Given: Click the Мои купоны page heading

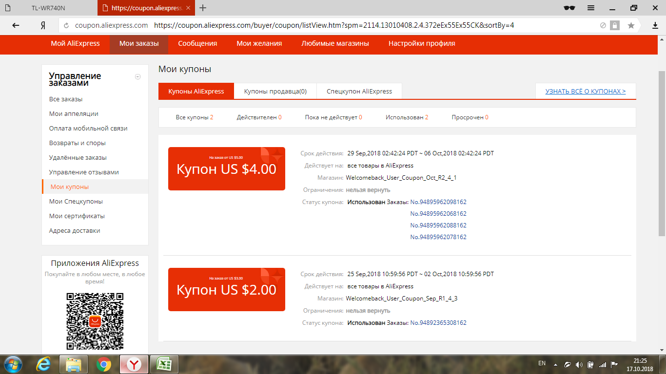Looking at the screenshot, I should pos(185,69).
